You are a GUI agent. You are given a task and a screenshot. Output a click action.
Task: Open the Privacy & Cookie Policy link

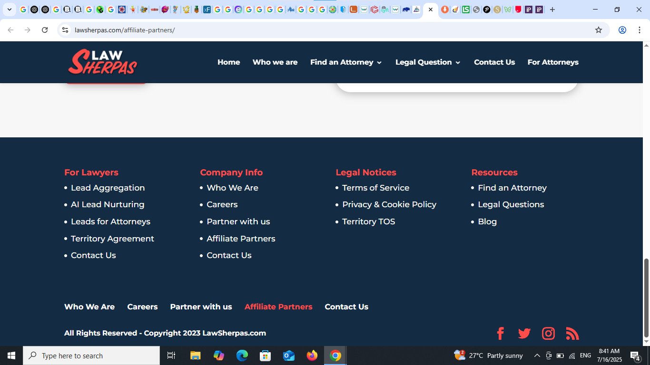[389, 204]
